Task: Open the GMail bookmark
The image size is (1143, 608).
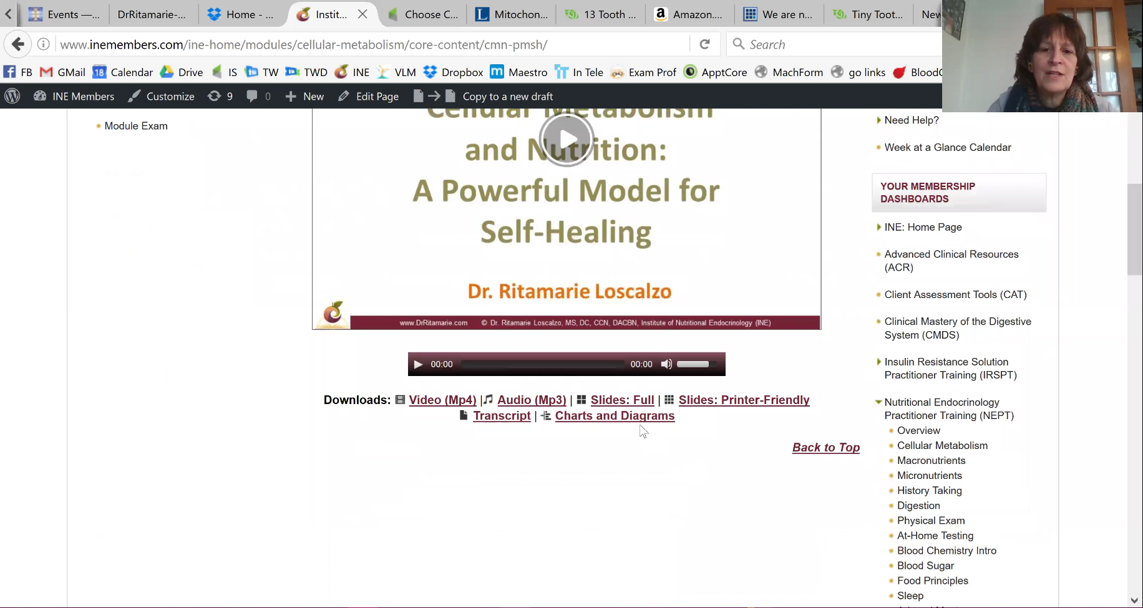Action: 63,72
